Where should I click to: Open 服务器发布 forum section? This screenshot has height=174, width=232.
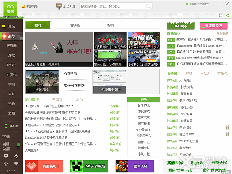144,136
